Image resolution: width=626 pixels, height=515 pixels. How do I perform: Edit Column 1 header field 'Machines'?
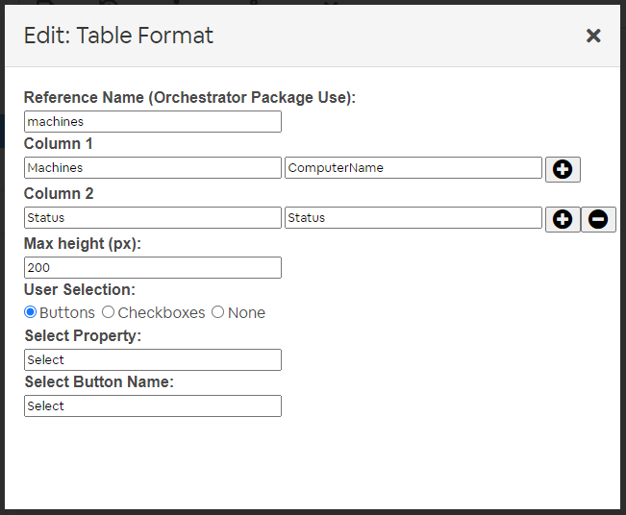point(153,167)
